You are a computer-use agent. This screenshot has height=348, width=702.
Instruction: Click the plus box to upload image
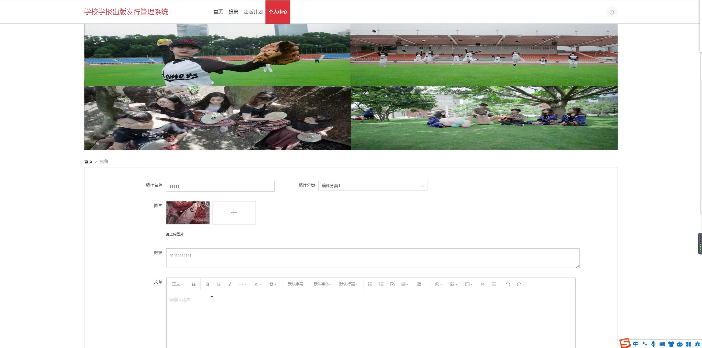pyautogui.click(x=234, y=213)
